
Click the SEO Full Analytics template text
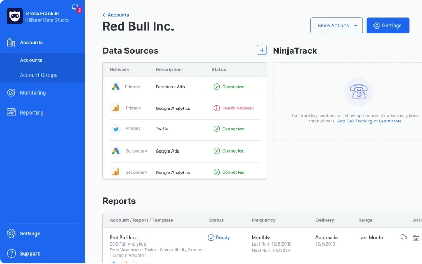pyautogui.click(x=128, y=244)
